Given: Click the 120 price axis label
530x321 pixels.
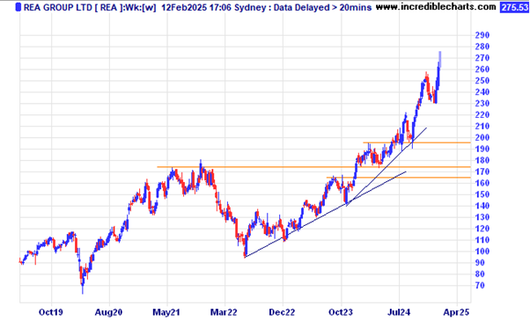Looking at the screenshot, I should [x=482, y=229].
